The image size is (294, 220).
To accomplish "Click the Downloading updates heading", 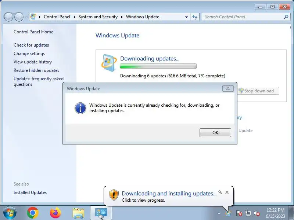I will [150, 59].
